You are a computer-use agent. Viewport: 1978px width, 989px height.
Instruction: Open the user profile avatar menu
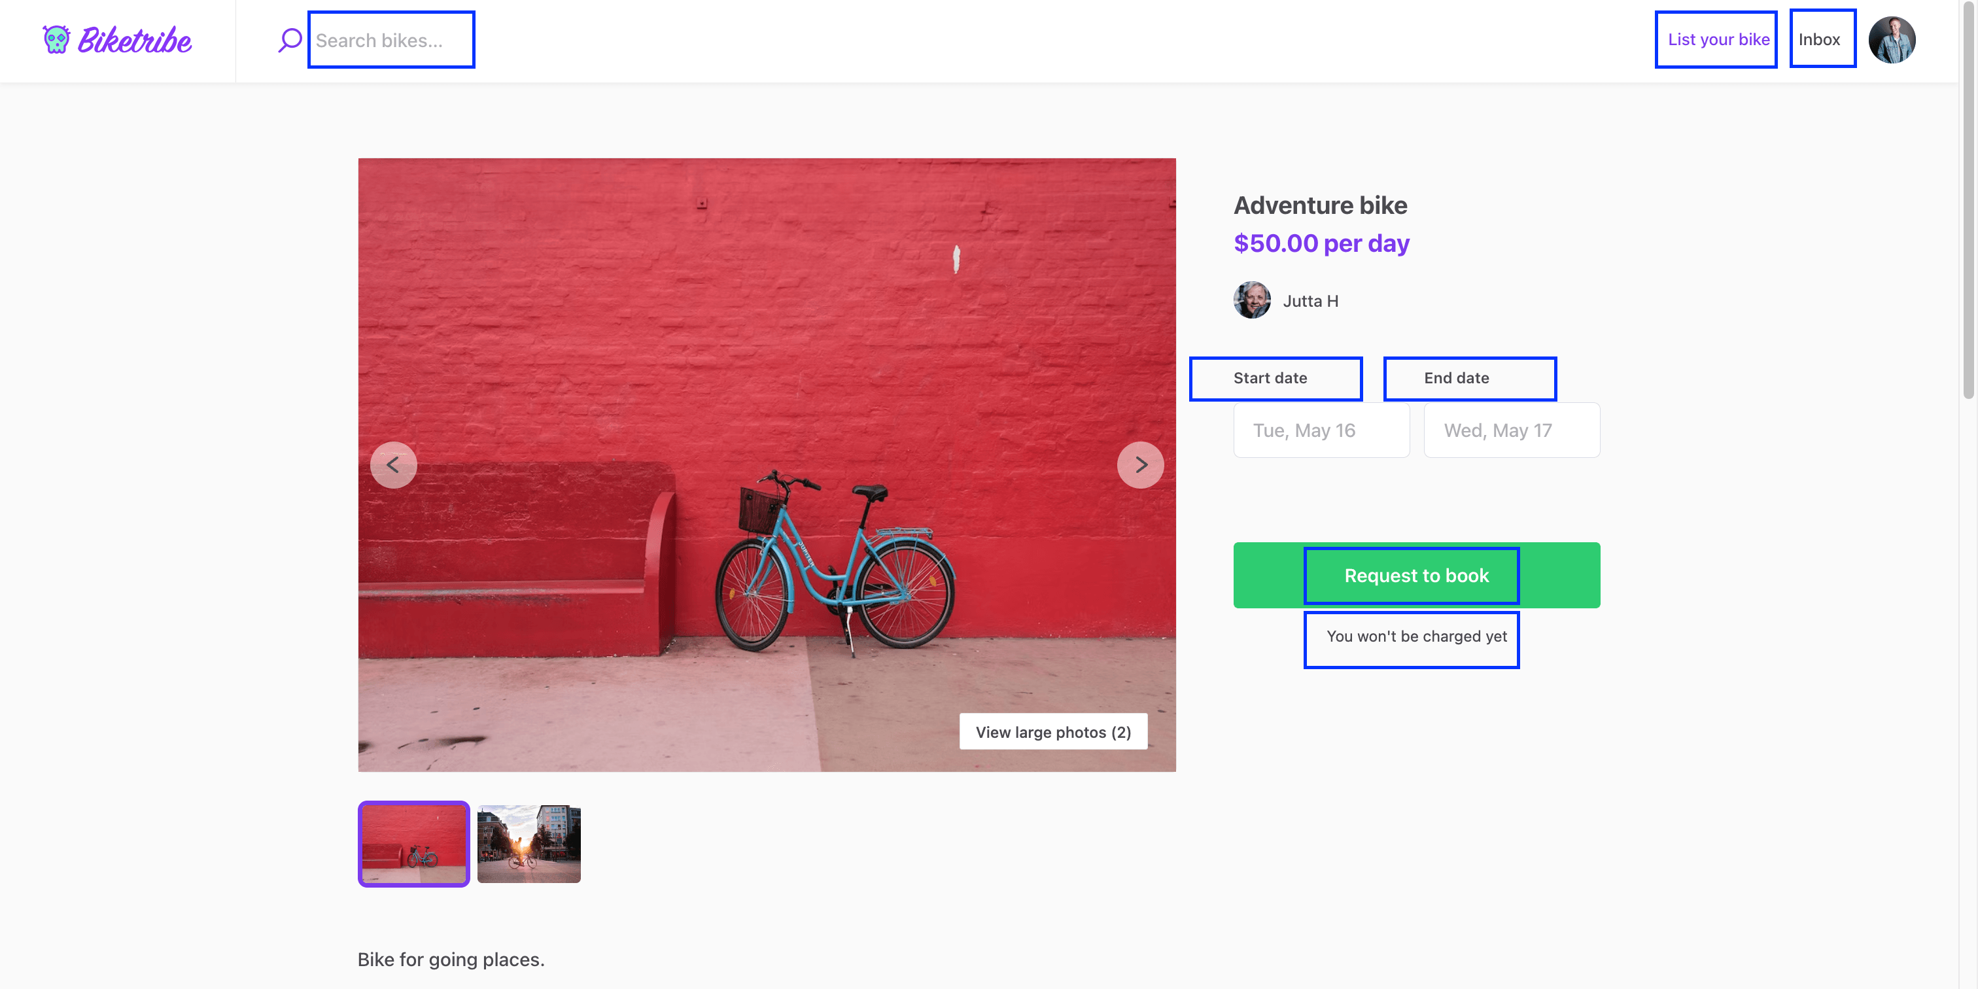coord(1891,40)
